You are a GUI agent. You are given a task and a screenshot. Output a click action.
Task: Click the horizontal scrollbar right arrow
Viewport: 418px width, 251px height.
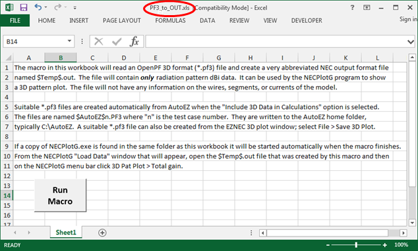coord(403,233)
